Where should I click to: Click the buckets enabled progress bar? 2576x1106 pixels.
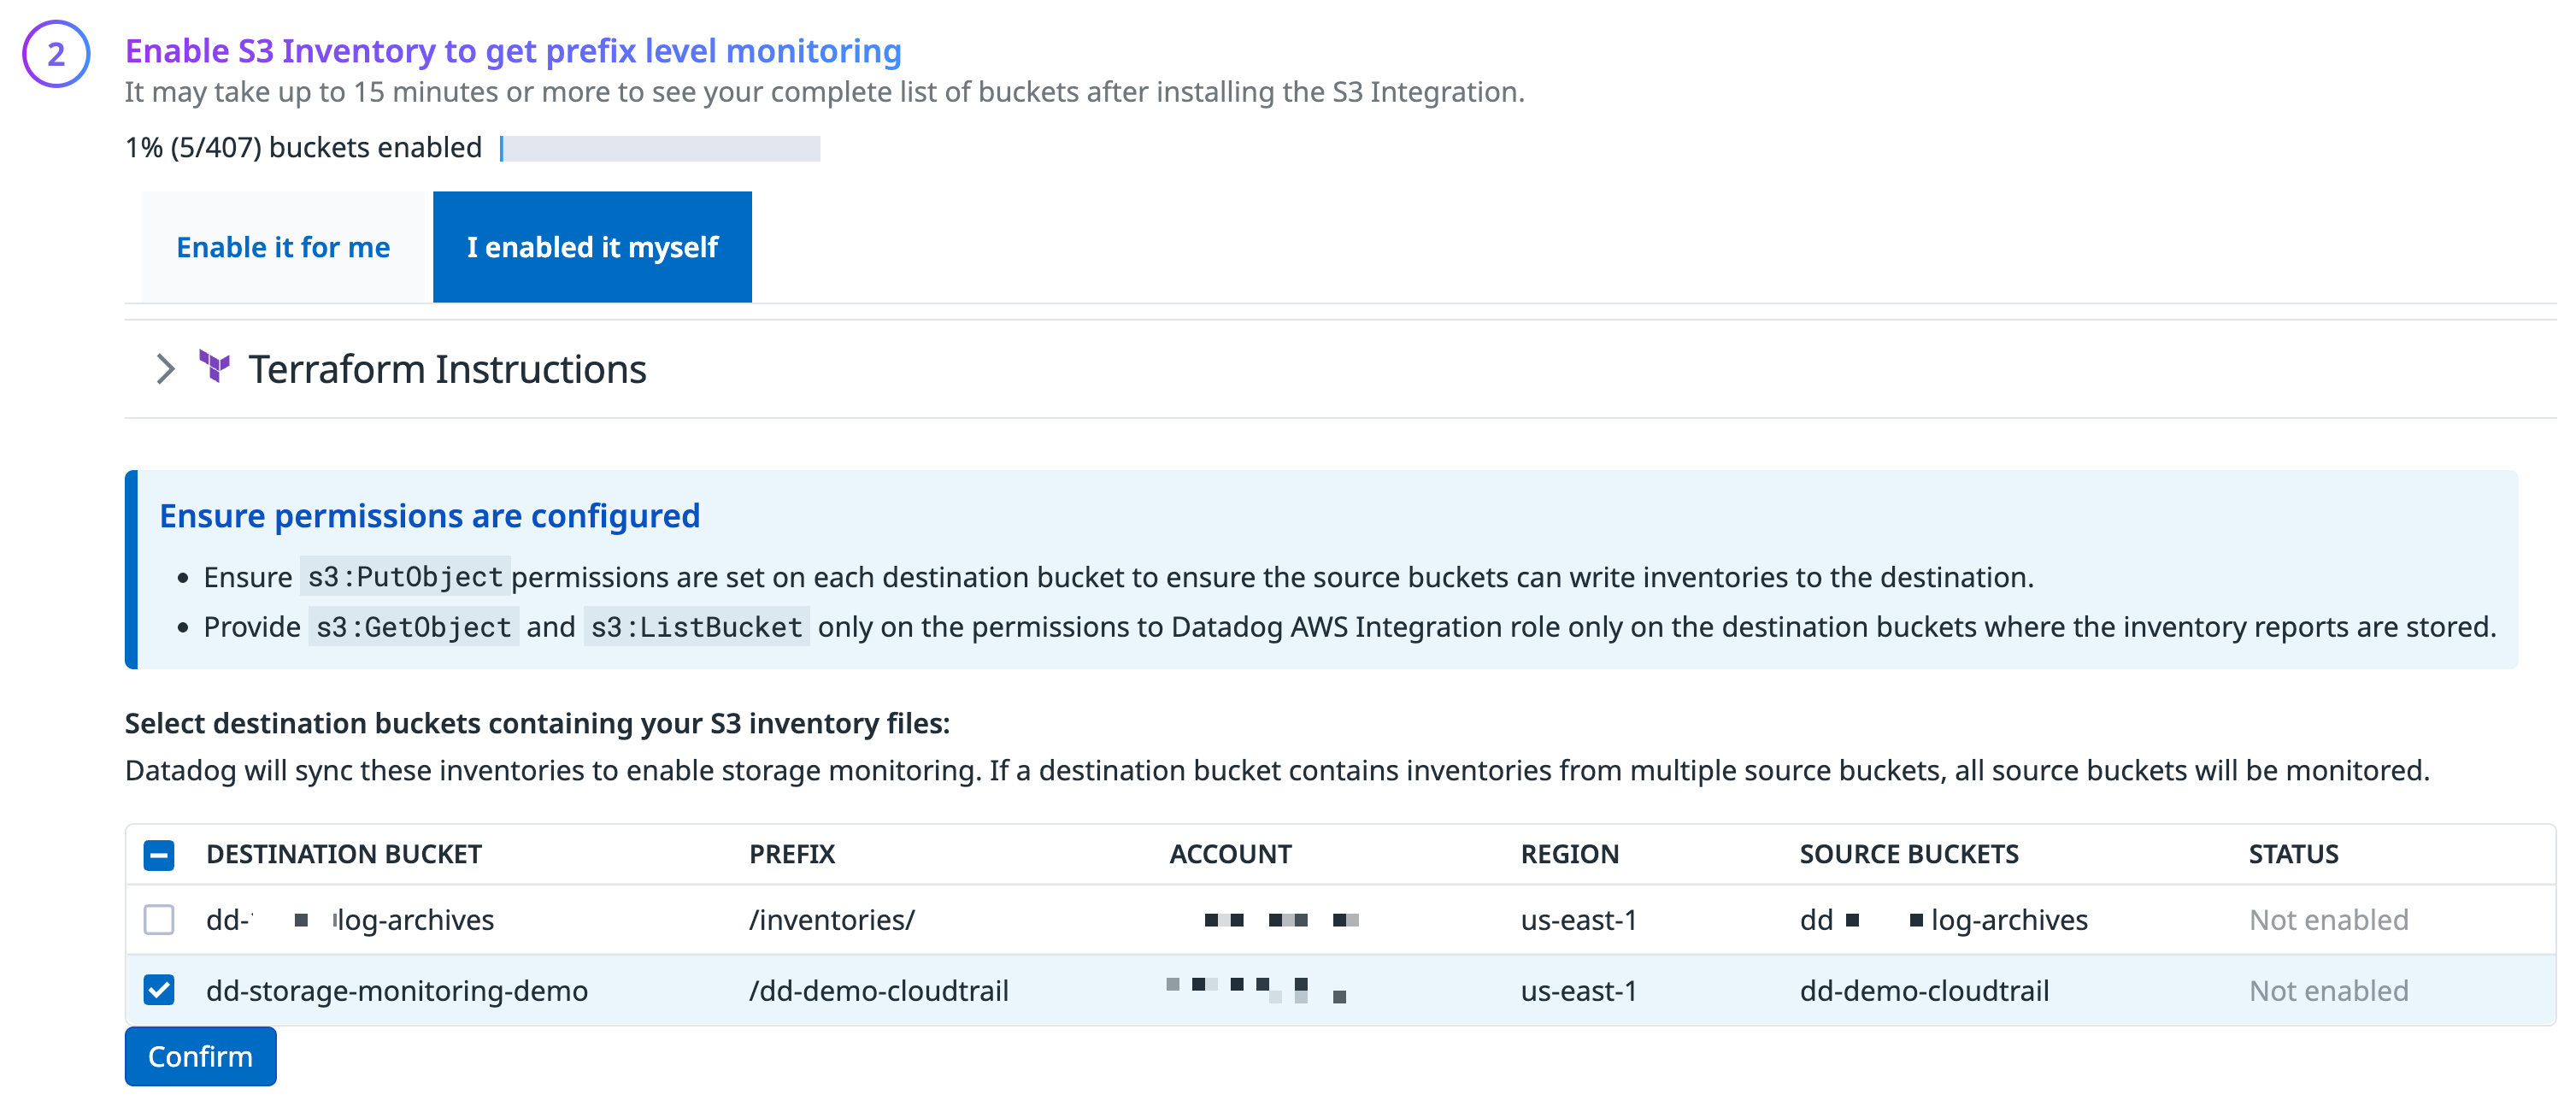point(660,149)
